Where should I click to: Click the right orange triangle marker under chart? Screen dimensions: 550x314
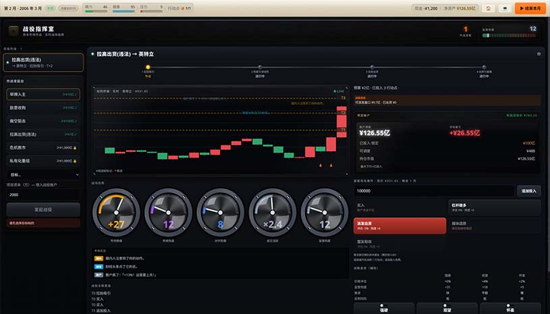(x=331, y=165)
